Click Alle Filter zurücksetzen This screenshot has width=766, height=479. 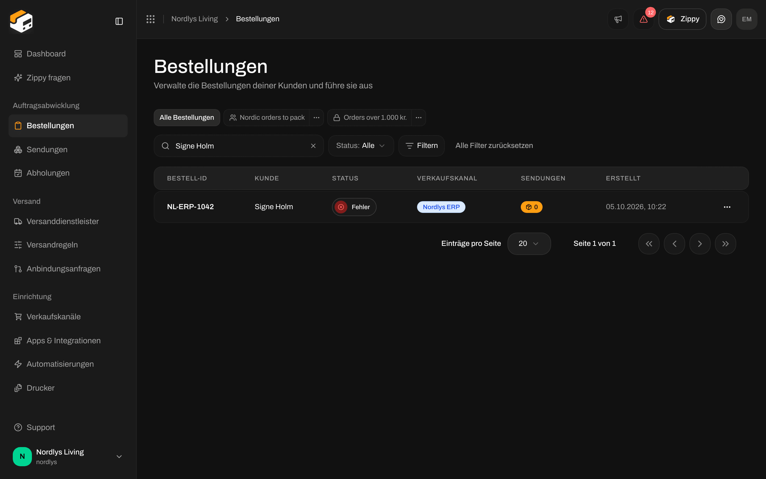(x=494, y=146)
